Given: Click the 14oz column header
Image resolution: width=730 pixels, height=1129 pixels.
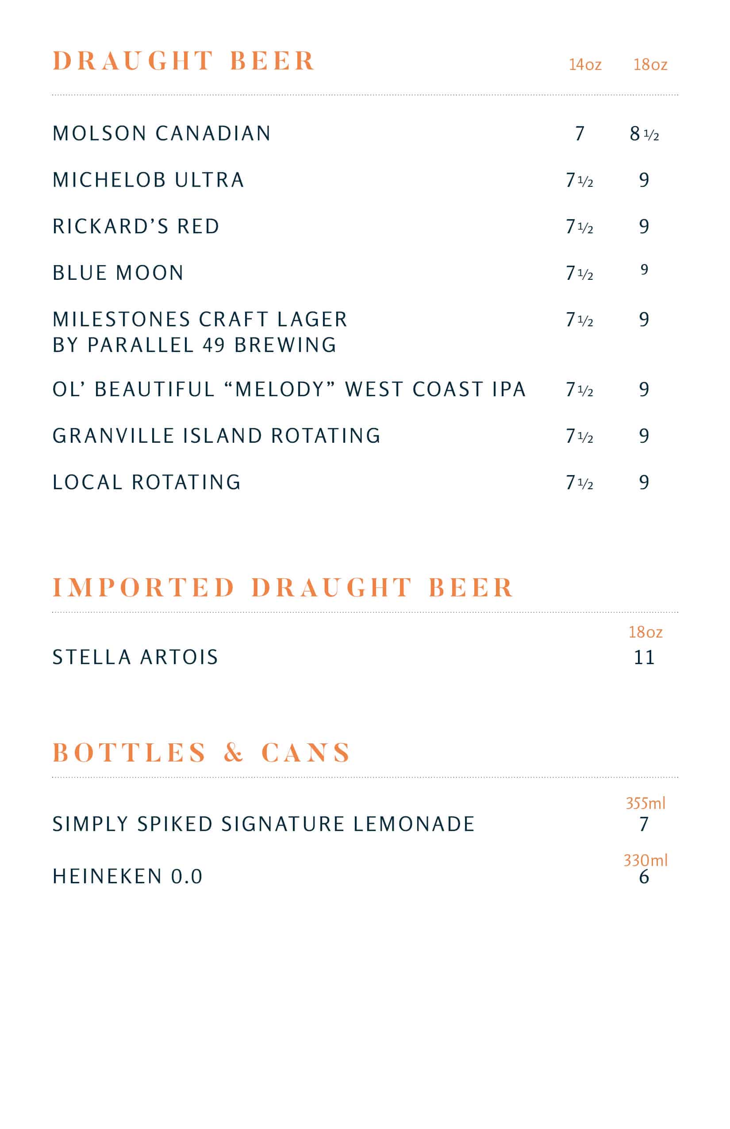Looking at the screenshot, I should coord(585,65).
